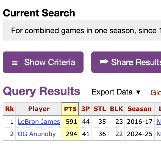Sort by the Rk column header
This screenshot has height=155, width=161.
coord(9,109)
